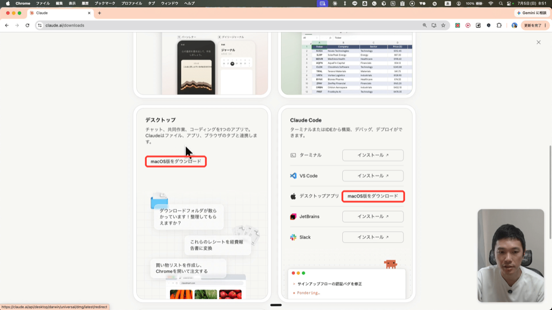Viewport: 552px width, 310px height.
Task: Click the spreadsheet preview image
Action: [347, 63]
